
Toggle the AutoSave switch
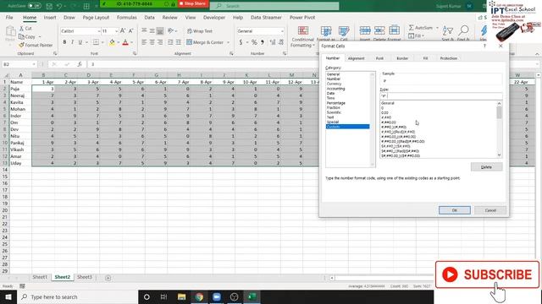pyautogui.click(x=34, y=6)
